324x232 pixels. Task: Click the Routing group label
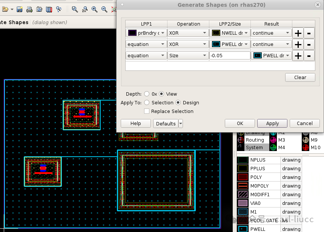coord(255,140)
